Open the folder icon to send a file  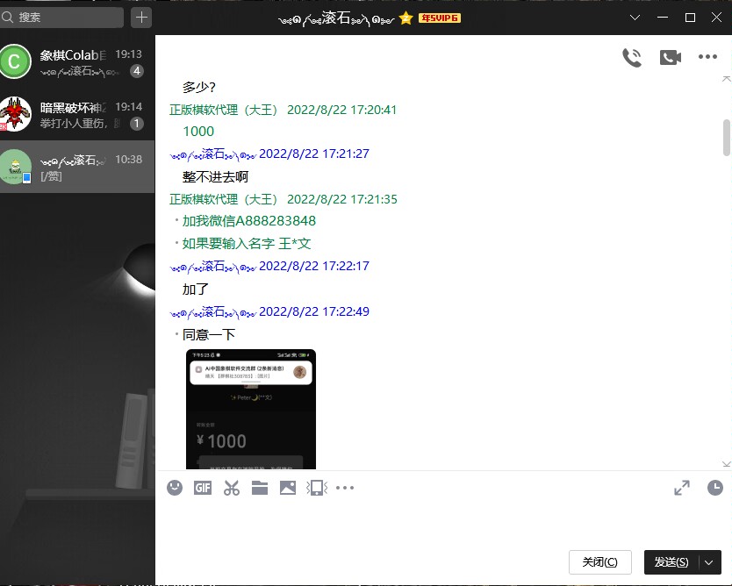pos(260,488)
